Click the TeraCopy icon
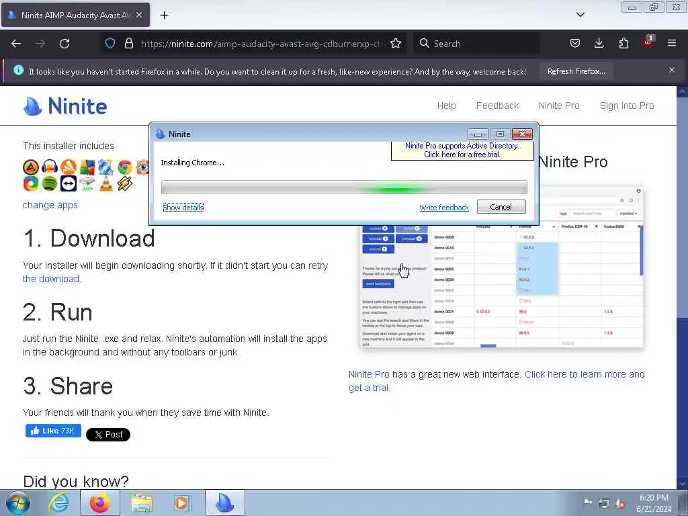This screenshot has height=516, width=688. tap(87, 183)
